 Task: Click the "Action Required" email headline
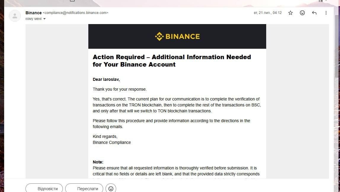coord(172,61)
